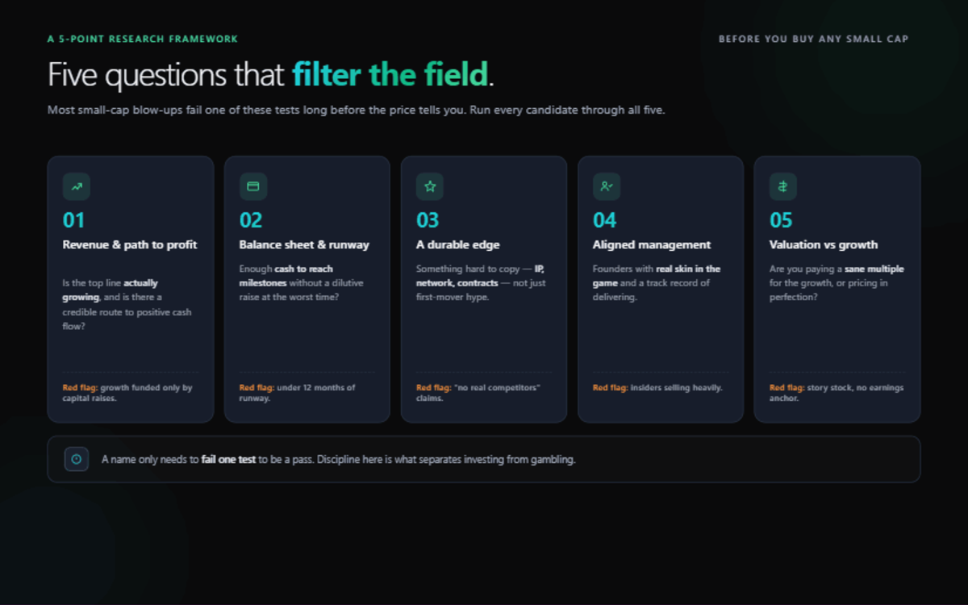The width and height of the screenshot is (968, 605).
Task: Click the red flag about 12 months runway
Action: tap(298, 393)
